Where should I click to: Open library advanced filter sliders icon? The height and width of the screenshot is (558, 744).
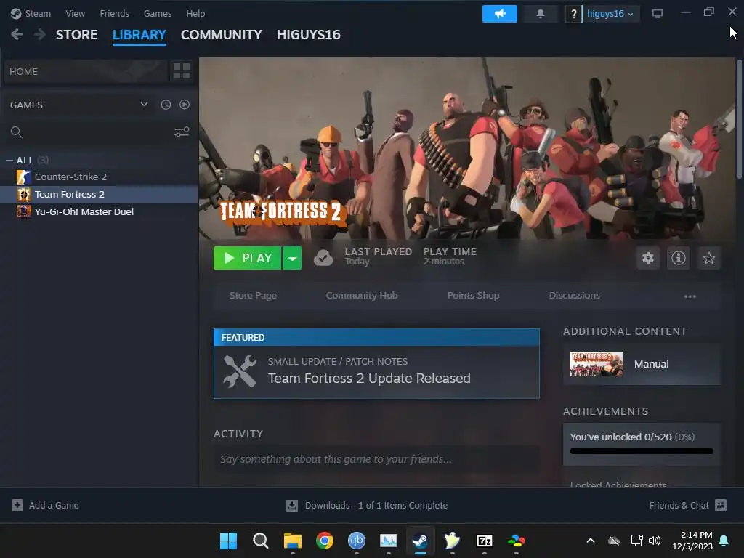pyautogui.click(x=182, y=132)
